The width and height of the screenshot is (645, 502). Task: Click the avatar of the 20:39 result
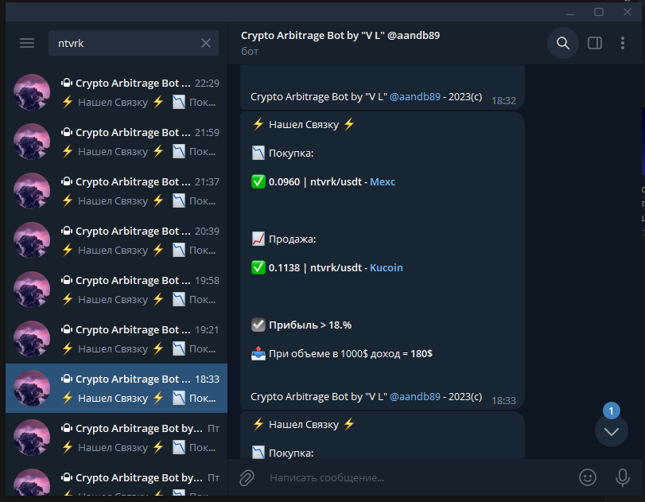32,240
